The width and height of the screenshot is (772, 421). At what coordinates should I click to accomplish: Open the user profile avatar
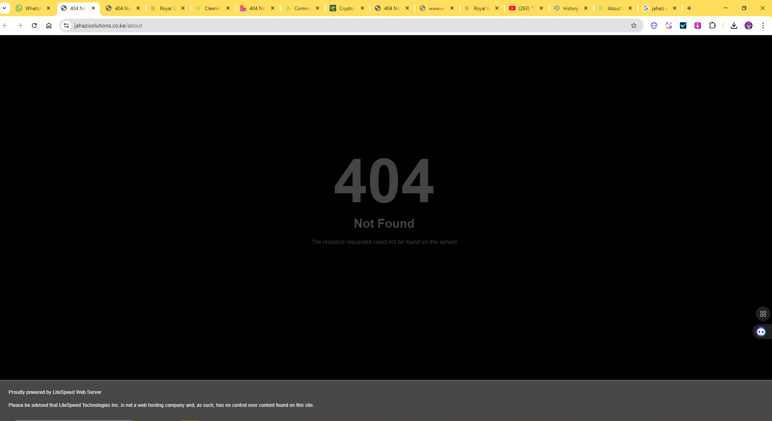[x=748, y=25]
